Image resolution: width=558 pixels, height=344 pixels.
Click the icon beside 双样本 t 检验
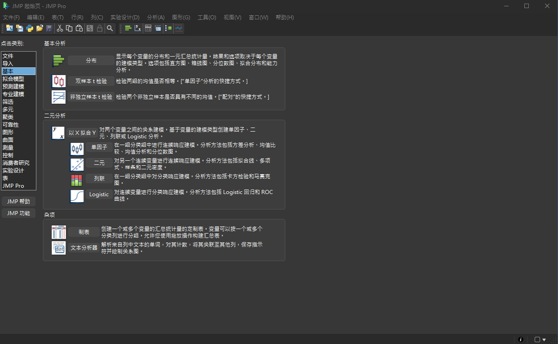59,81
